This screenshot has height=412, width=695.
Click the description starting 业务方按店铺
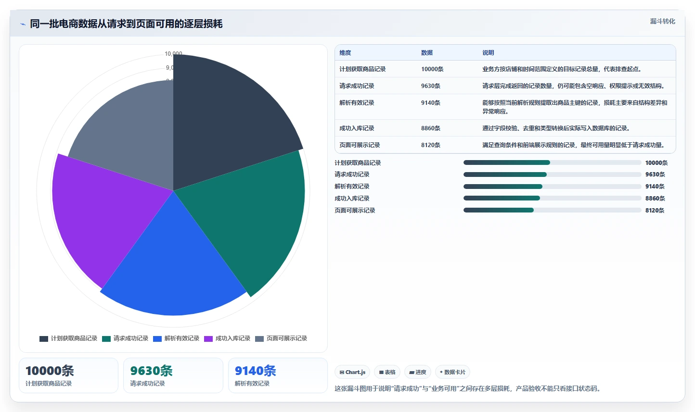coord(562,69)
